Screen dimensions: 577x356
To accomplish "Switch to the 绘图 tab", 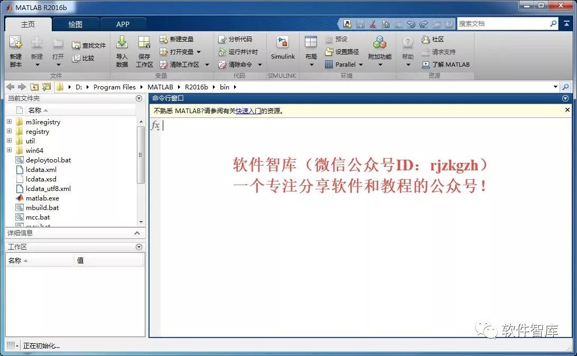I will (x=76, y=24).
